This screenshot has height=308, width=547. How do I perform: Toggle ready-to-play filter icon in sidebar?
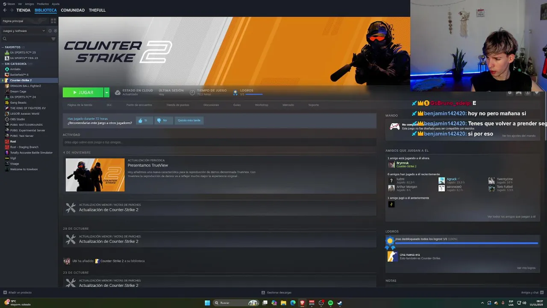55,31
